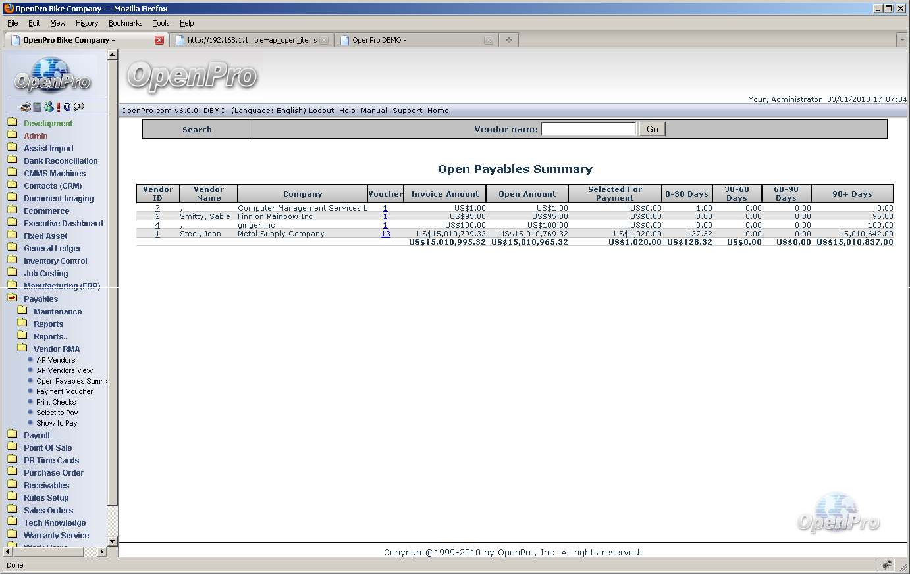910x575 pixels.
Task: Click the blue Q icon in the sidebar
Action: [67, 107]
